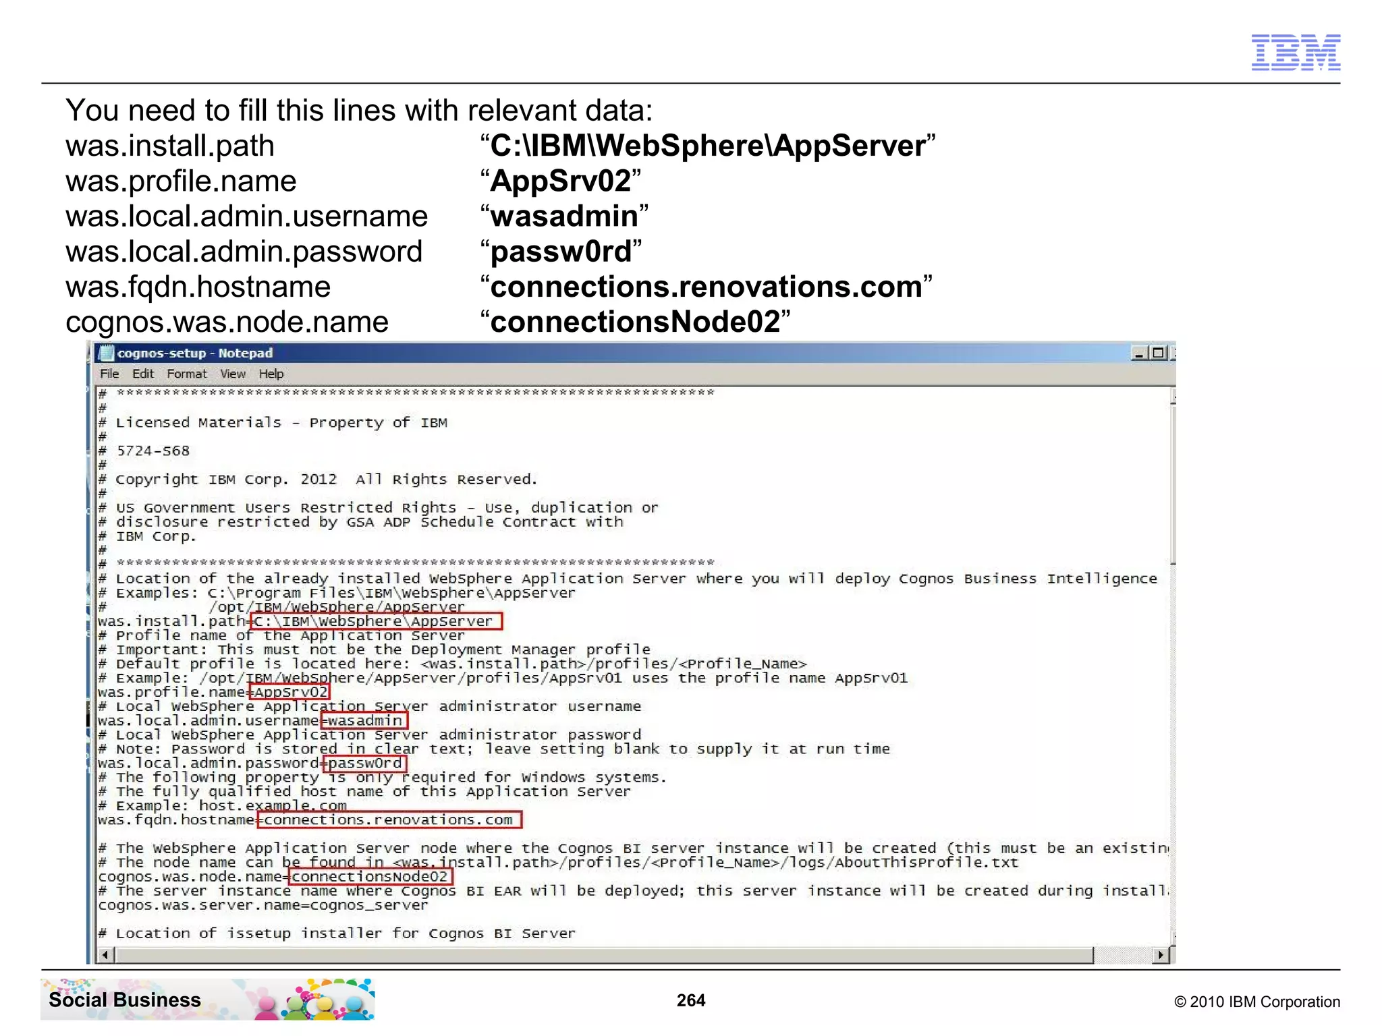The image size is (1382, 1036).
Task: Open the Format menu in Notepad
Action: 187,374
